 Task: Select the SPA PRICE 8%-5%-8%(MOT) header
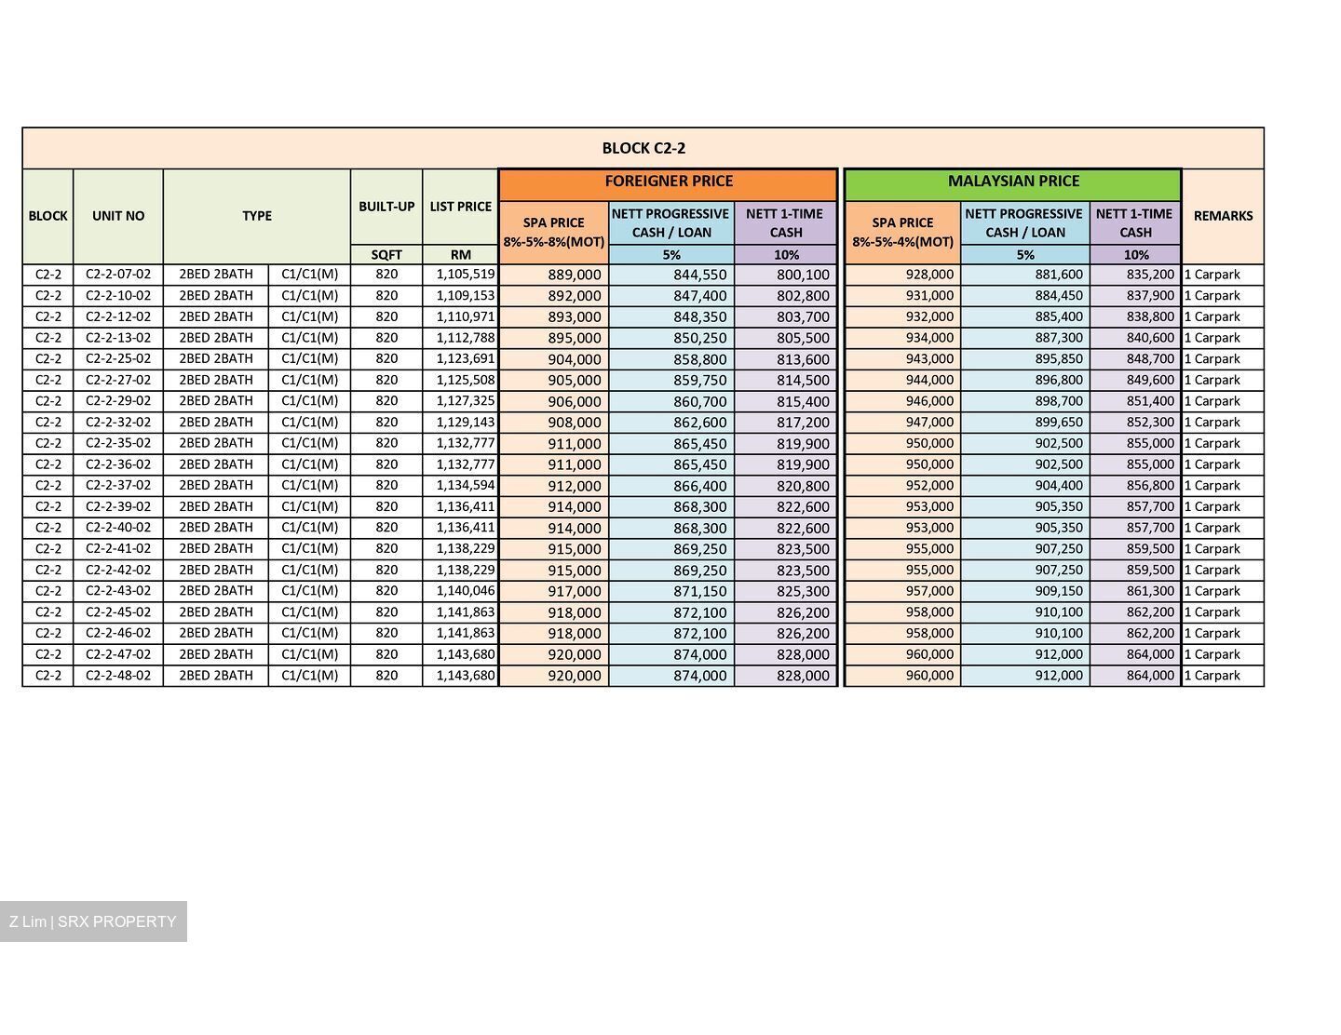coord(553,233)
